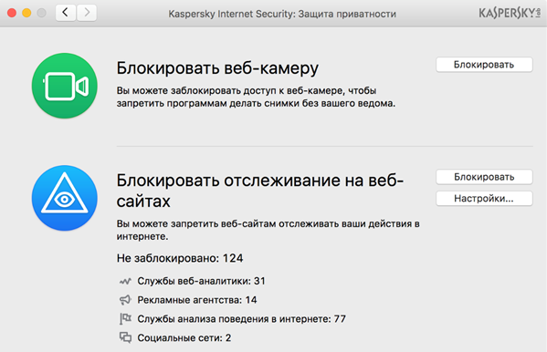Viewport: 547px width, 352px height.
Task: Select Социальные сети: 2 entry
Action: 184,337
